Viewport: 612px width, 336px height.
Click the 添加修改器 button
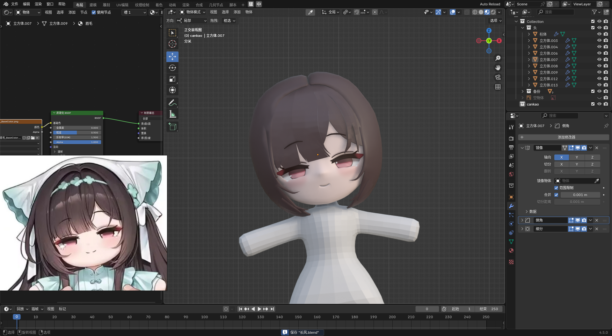(564, 137)
